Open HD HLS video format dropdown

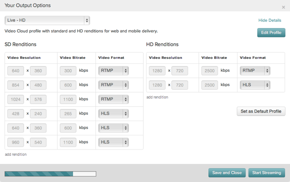click(x=255, y=85)
